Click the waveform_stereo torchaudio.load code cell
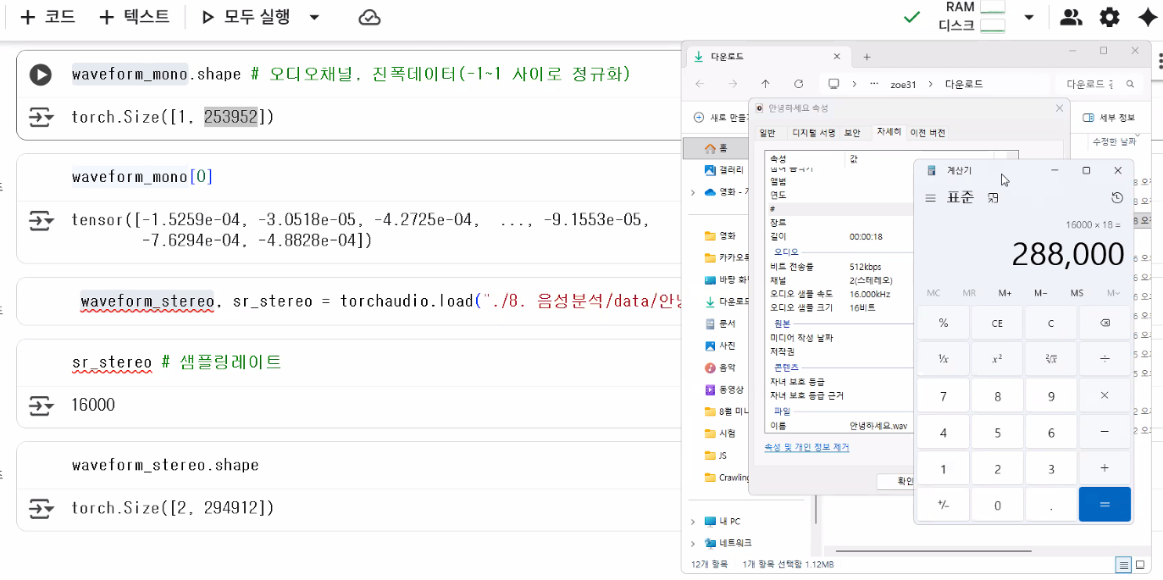This screenshot has height=580, width=1163. coord(381,301)
